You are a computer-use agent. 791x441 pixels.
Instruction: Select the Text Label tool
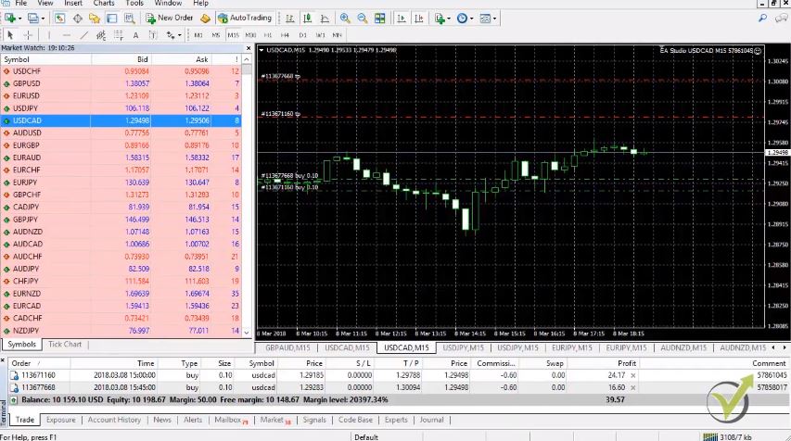tap(153, 35)
